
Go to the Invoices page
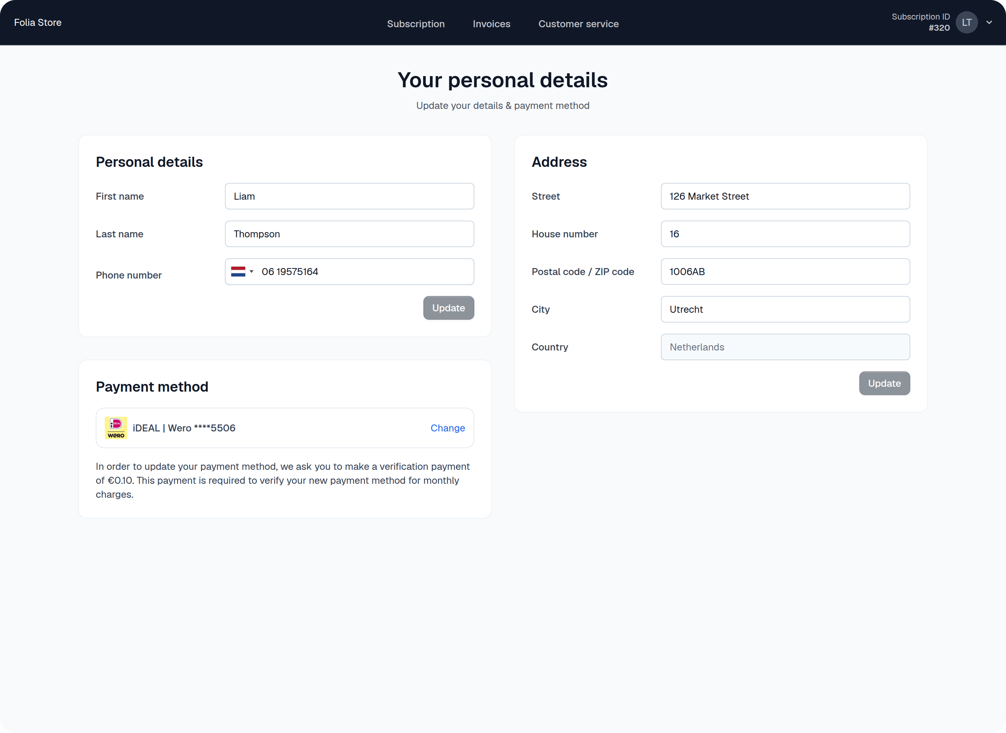[491, 24]
